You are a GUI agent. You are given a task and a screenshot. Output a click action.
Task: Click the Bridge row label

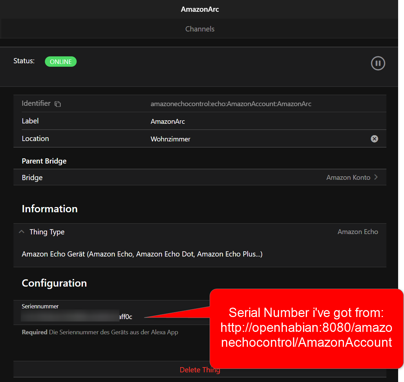point(32,178)
